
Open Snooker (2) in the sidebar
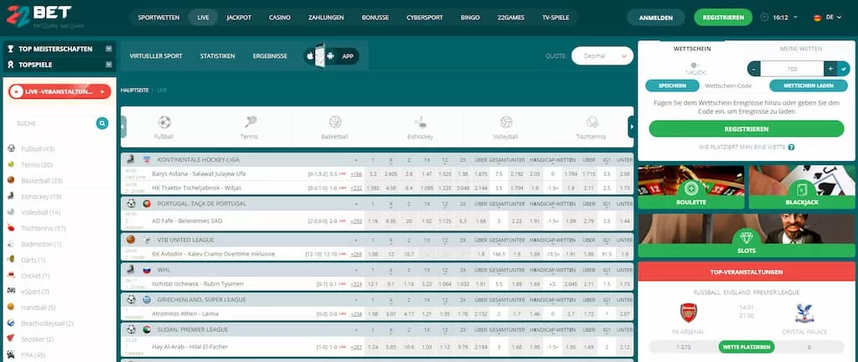click(37, 339)
